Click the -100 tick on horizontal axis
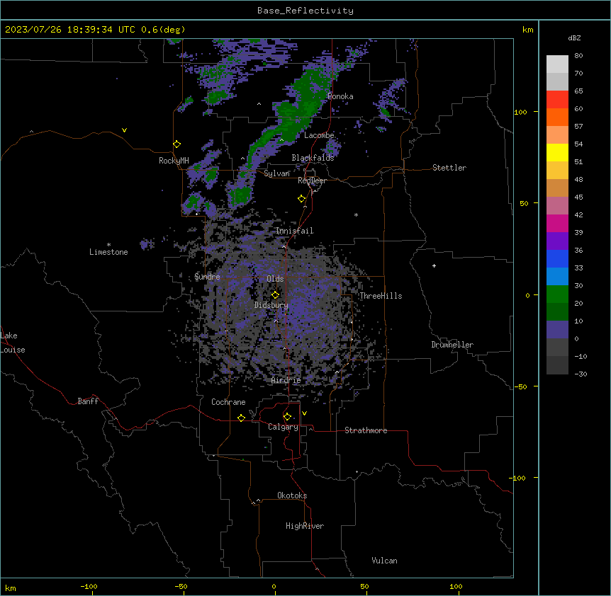The image size is (611, 596). tap(89, 586)
